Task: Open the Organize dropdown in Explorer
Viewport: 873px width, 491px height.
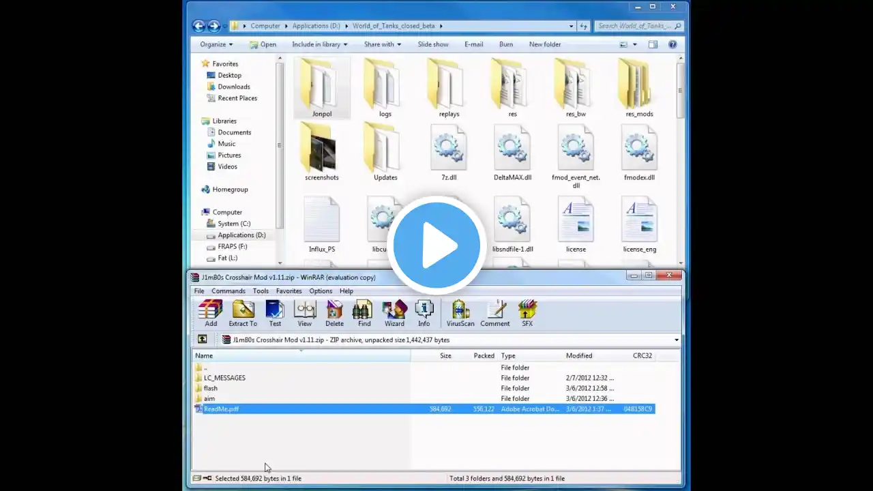Action: pos(216,44)
